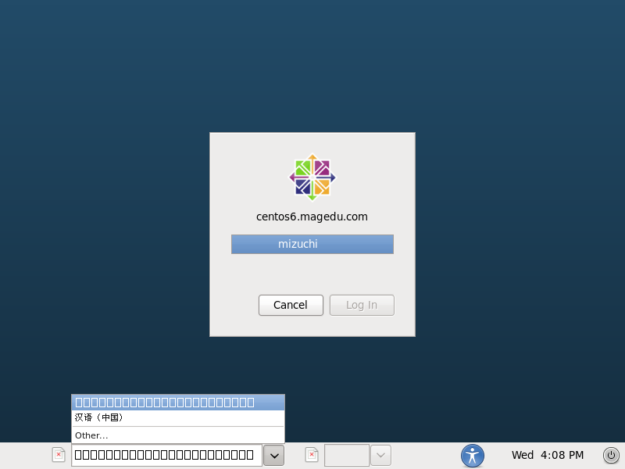The height and width of the screenshot is (469, 625).
Task: Click the accessibility preferences icon
Action: click(473, 456)
